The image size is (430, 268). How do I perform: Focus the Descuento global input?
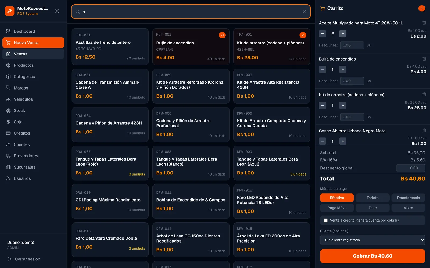(411, 168)
